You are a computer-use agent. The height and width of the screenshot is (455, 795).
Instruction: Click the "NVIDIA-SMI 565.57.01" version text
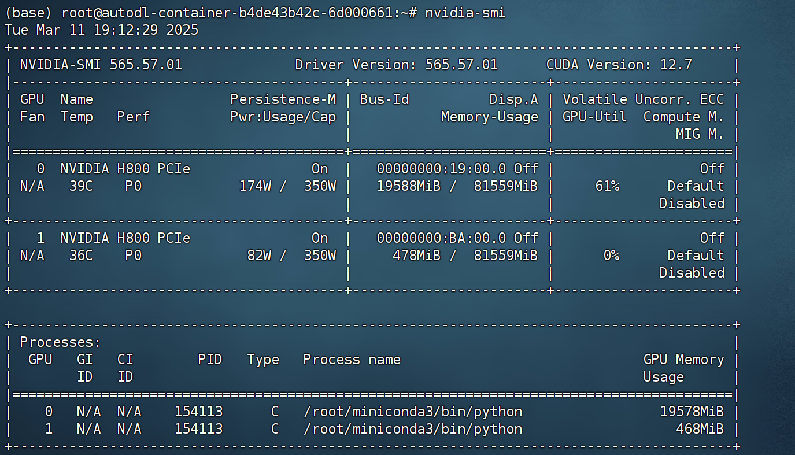[x=101, y=65]
